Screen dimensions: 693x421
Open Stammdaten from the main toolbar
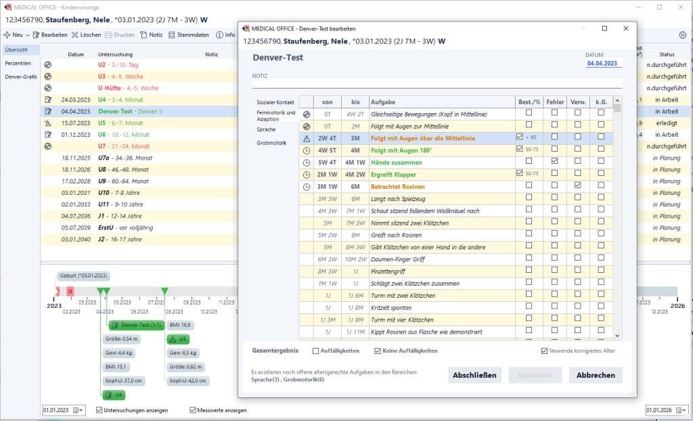[189, 35]
